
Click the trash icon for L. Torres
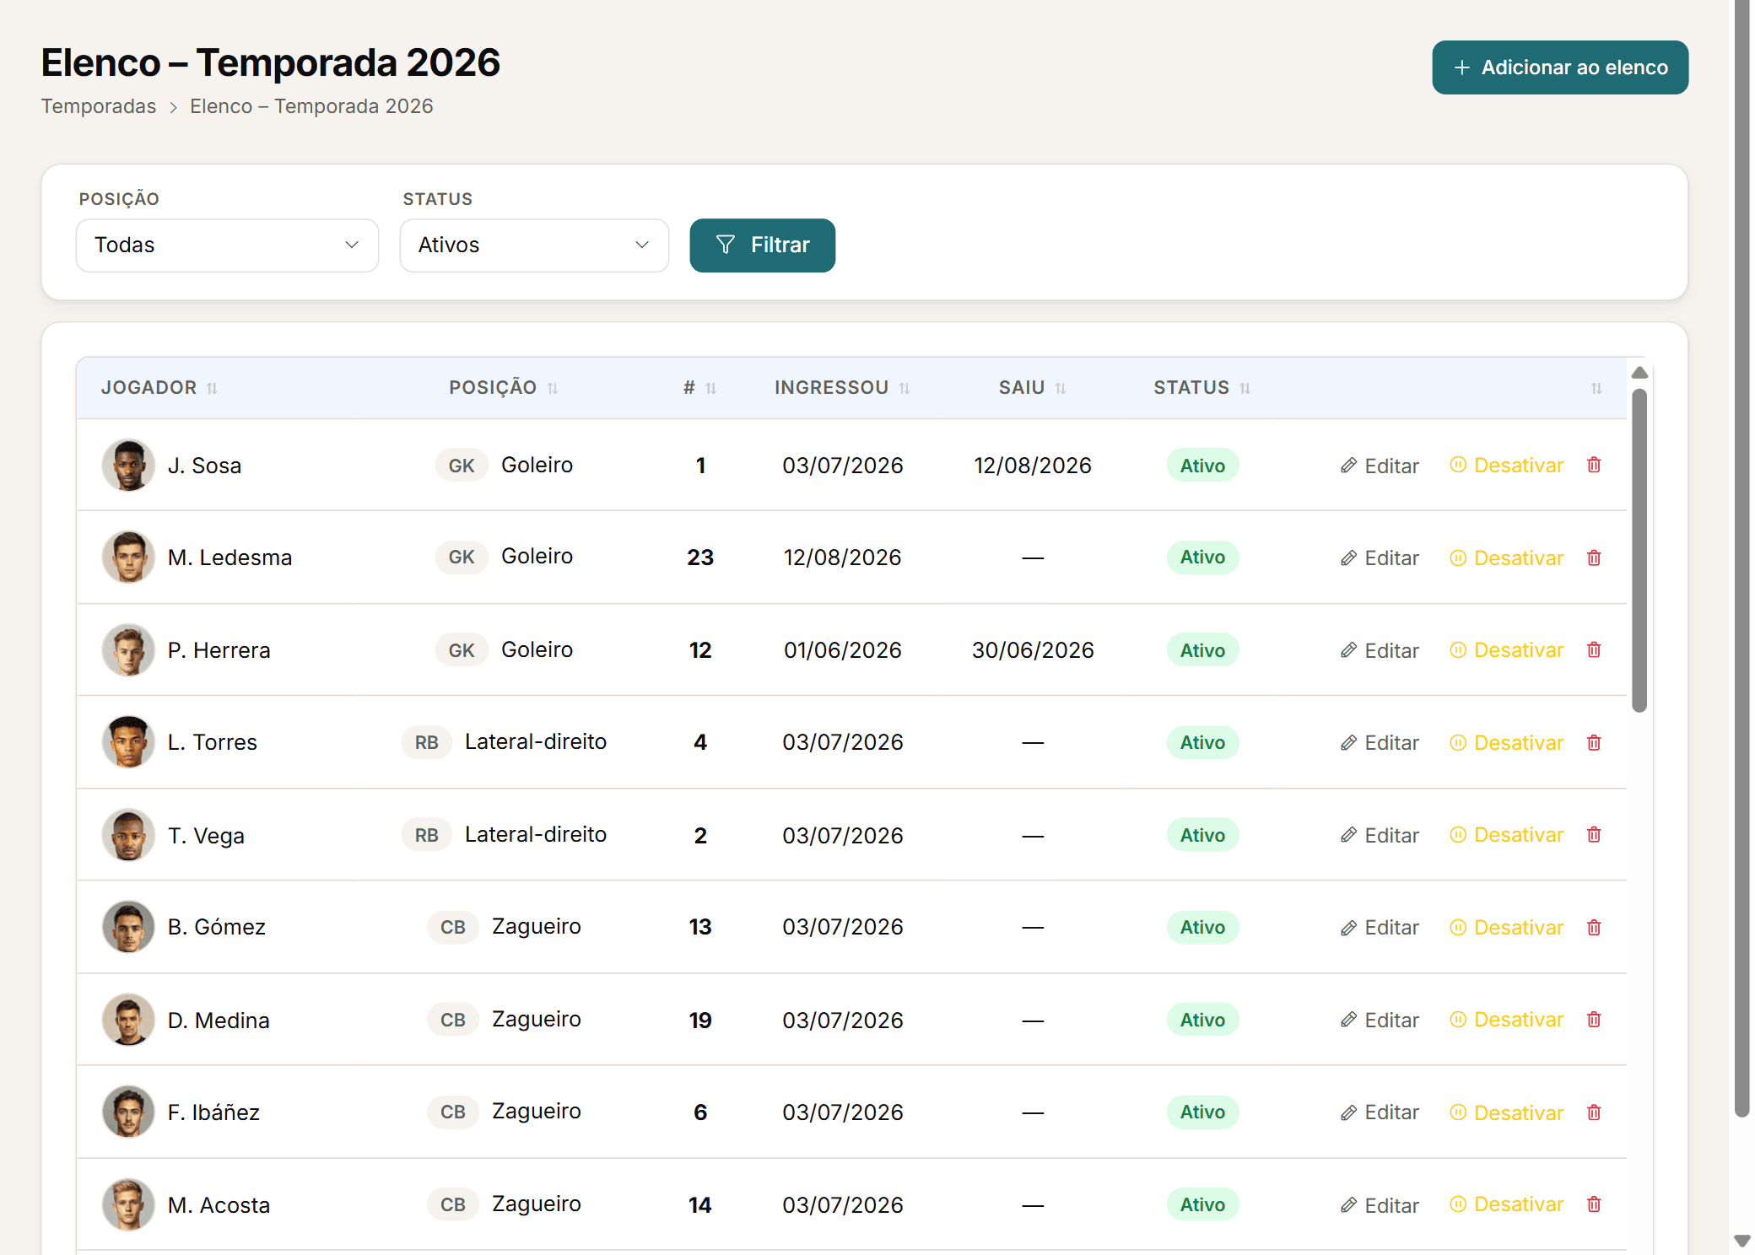[1594, 742]
